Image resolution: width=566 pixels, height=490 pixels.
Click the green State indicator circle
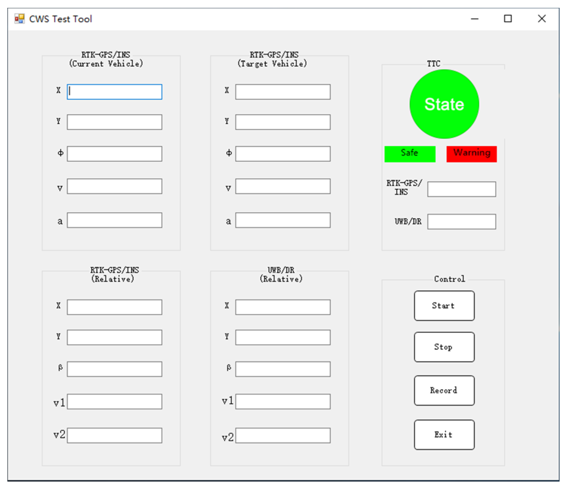coord(444,104)
